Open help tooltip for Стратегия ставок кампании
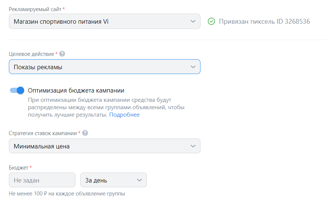The image size is (327, 201). [85, 133]
